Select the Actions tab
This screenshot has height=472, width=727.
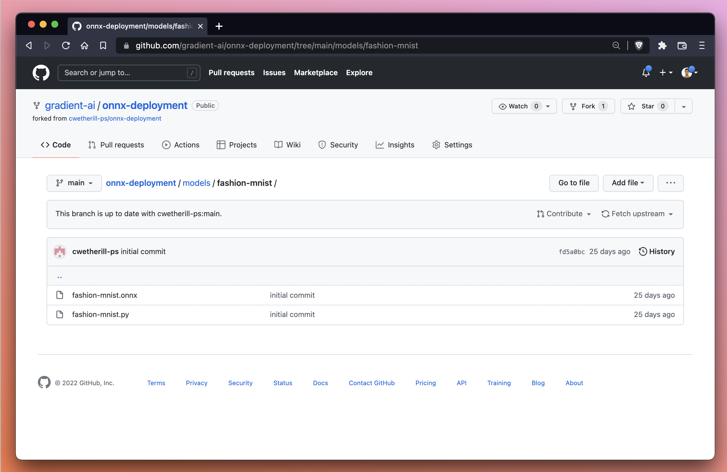point(181,145)
